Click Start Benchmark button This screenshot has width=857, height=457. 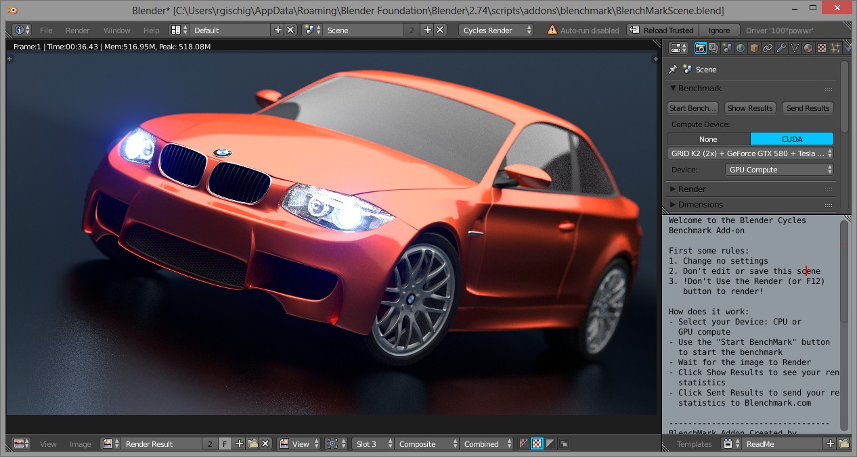click(693, 108)
